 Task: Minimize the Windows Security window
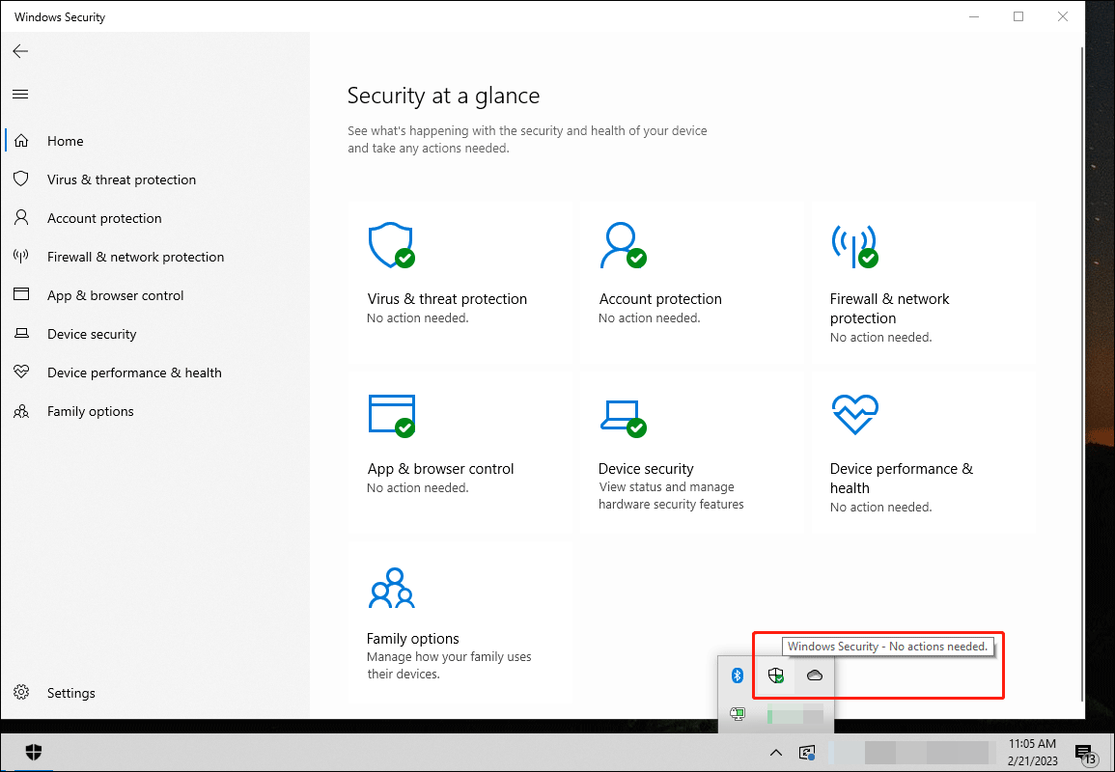(974, 16)
